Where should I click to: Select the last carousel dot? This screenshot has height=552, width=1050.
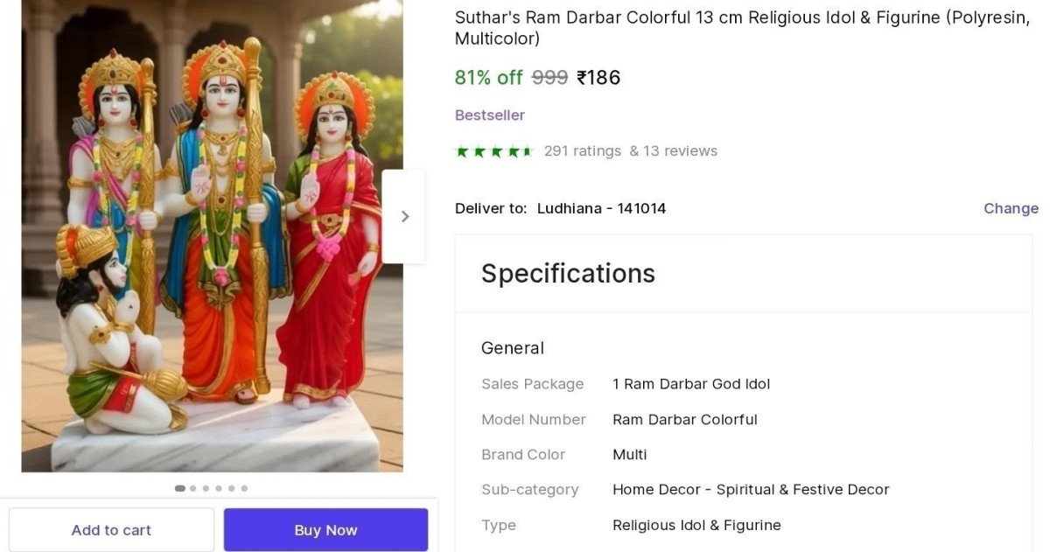click(x=244, y=488)
